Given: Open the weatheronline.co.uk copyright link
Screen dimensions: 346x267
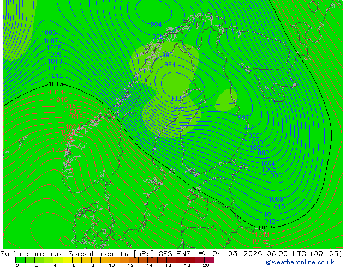Looking at the screenshot, I should 300,262.
